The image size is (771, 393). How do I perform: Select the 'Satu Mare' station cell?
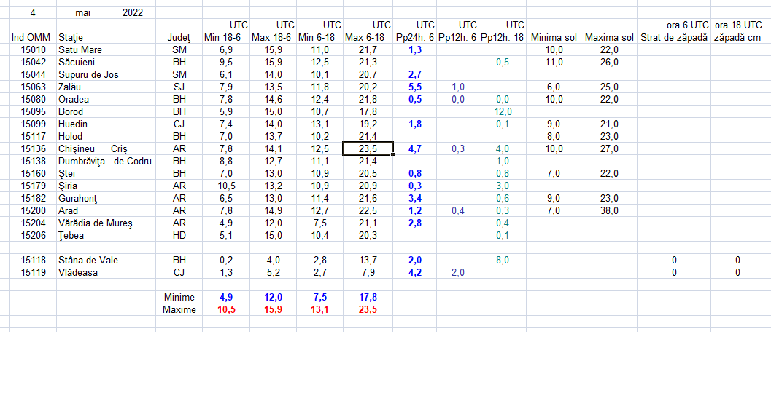pyautogui.click(x=82, y=50)
